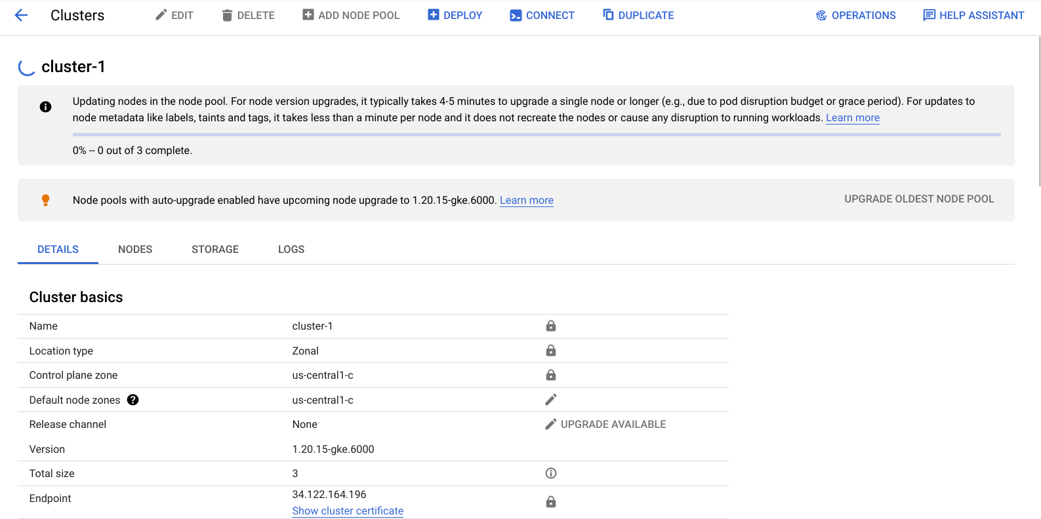
Task: Click the endpoint IP 34.122.164.196
Action: pyautogui.click(x=329, y=495)
